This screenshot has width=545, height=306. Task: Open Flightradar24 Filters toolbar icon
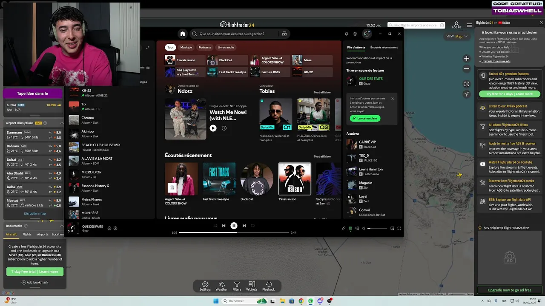(237, 286)
